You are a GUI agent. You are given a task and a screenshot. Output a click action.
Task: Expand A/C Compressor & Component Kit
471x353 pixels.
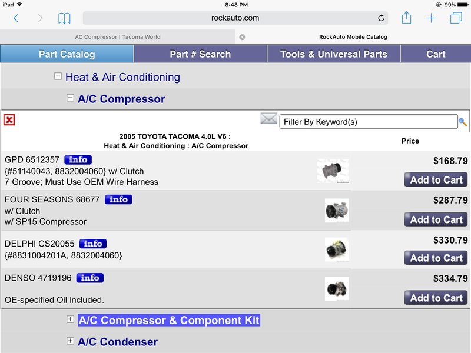point(70,319)
